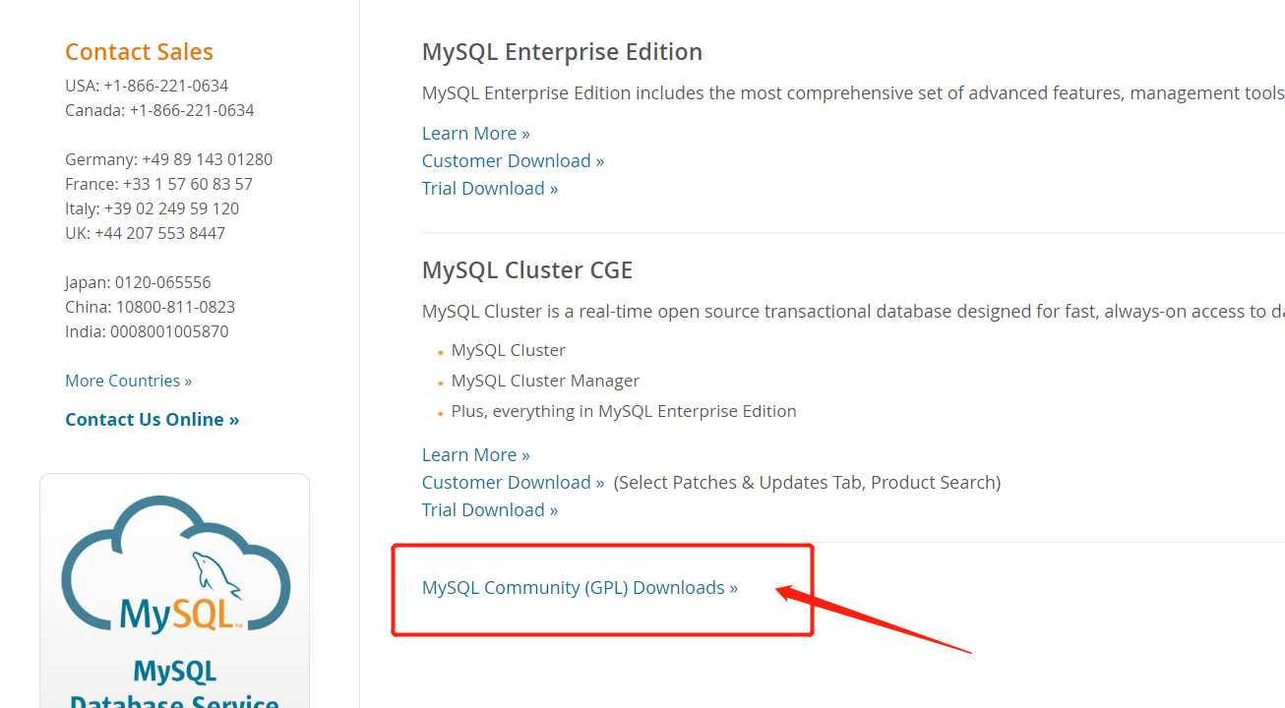Viewport: 1285px width, 708px height.
Task: Select 'Plus, everything in MySQL Enterprise Edition' bullet
Action: pyautogui.click(x=624, y=411)
